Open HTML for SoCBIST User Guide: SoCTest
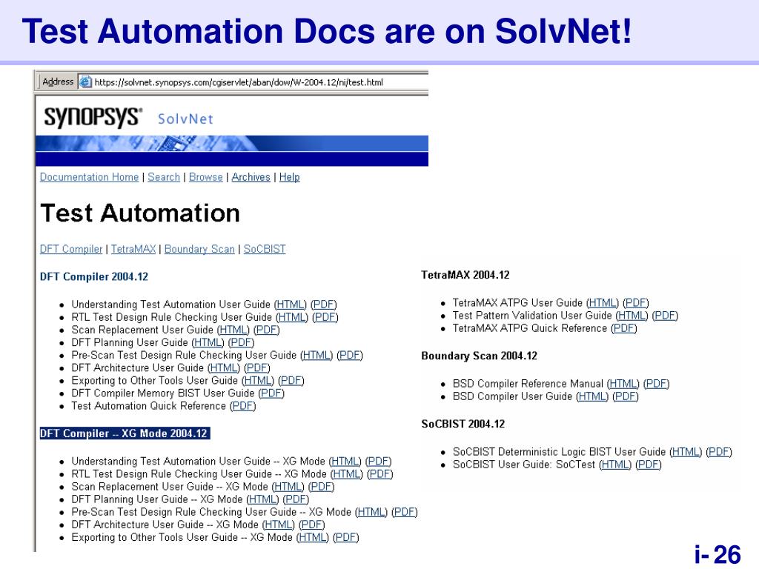Screen dimensions: 759x569 pos(615,465)
